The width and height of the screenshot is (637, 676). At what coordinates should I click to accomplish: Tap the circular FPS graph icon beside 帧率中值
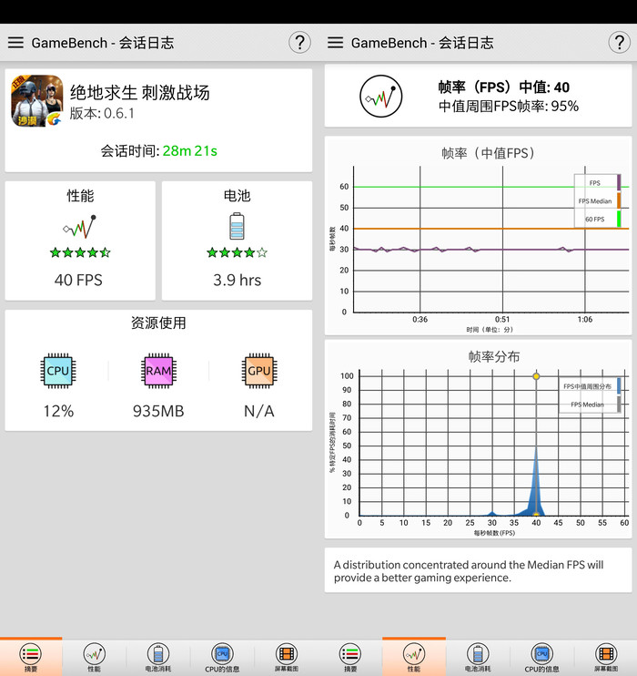(380, 96)
